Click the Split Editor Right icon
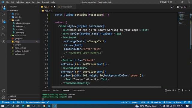Image resolution: width=192 pixels, height=108 pixels. click(x=185, y=7)
